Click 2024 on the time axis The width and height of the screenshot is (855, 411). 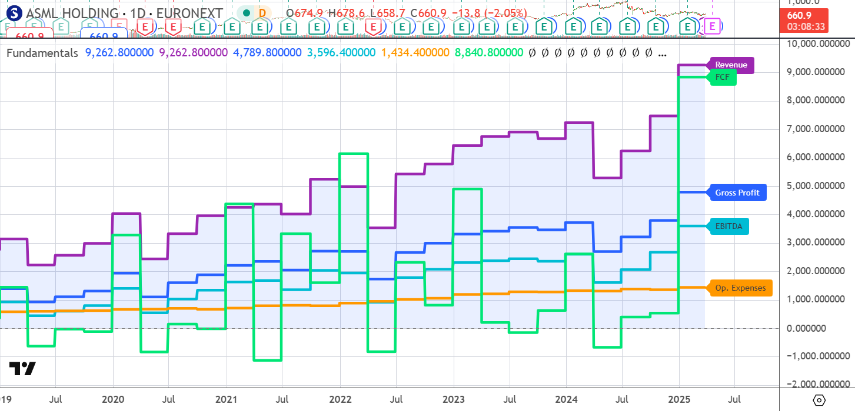(566, 399)
